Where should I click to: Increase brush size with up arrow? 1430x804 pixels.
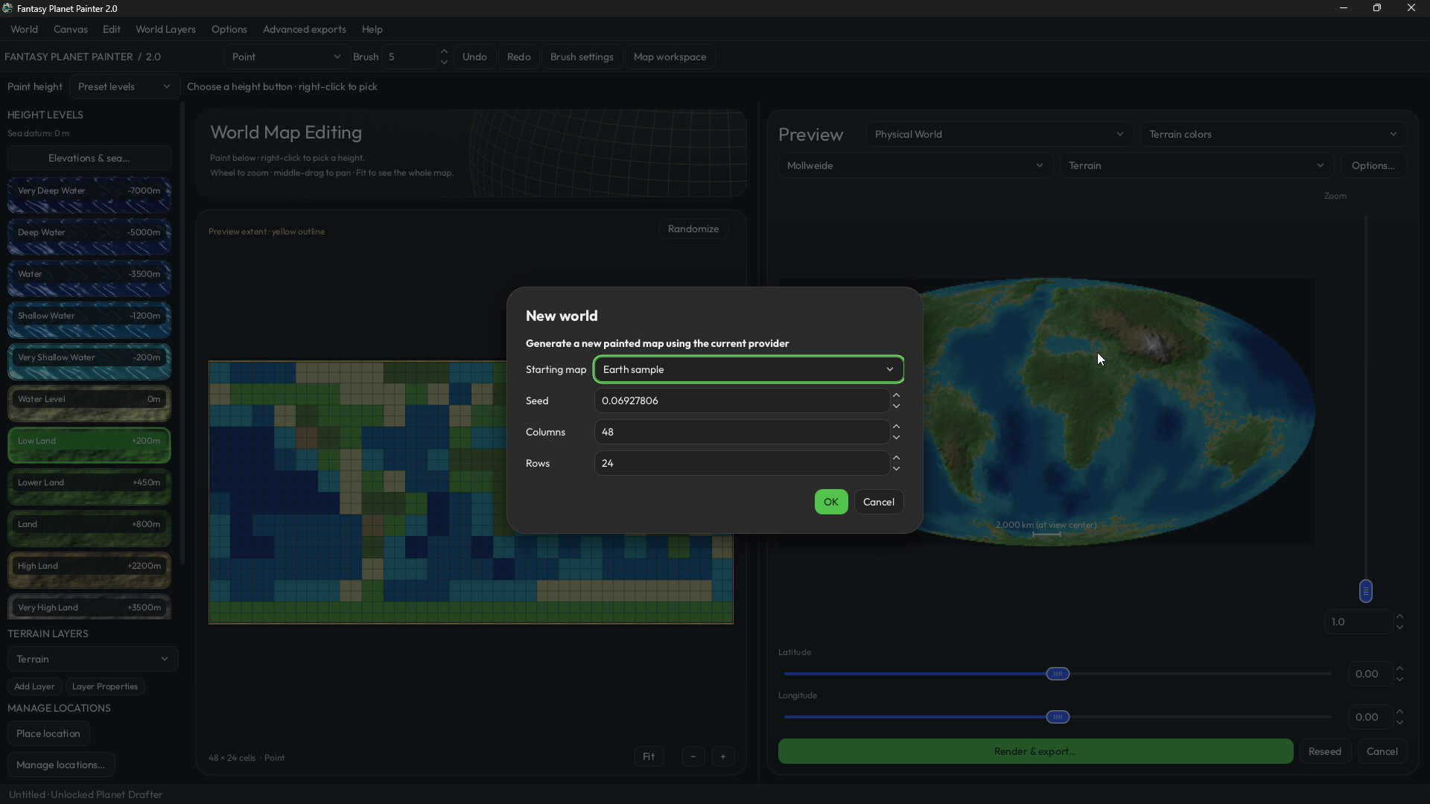click(445, 51)
